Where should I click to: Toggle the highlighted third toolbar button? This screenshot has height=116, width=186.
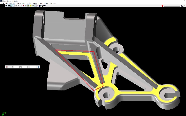(11, 6)
